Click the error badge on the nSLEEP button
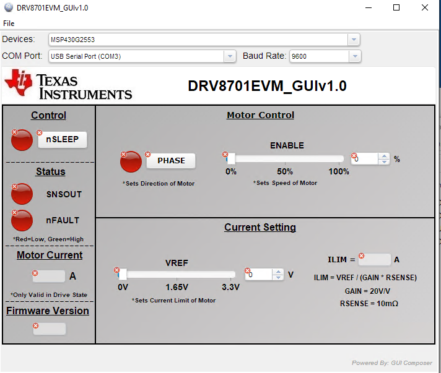 coord(40,132)
